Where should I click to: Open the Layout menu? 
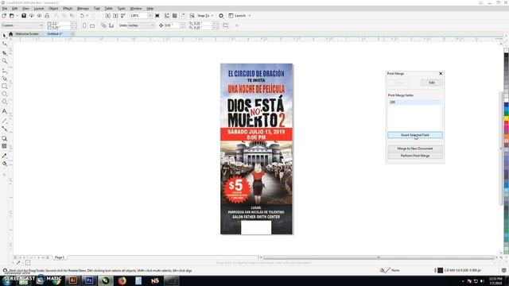39,9
